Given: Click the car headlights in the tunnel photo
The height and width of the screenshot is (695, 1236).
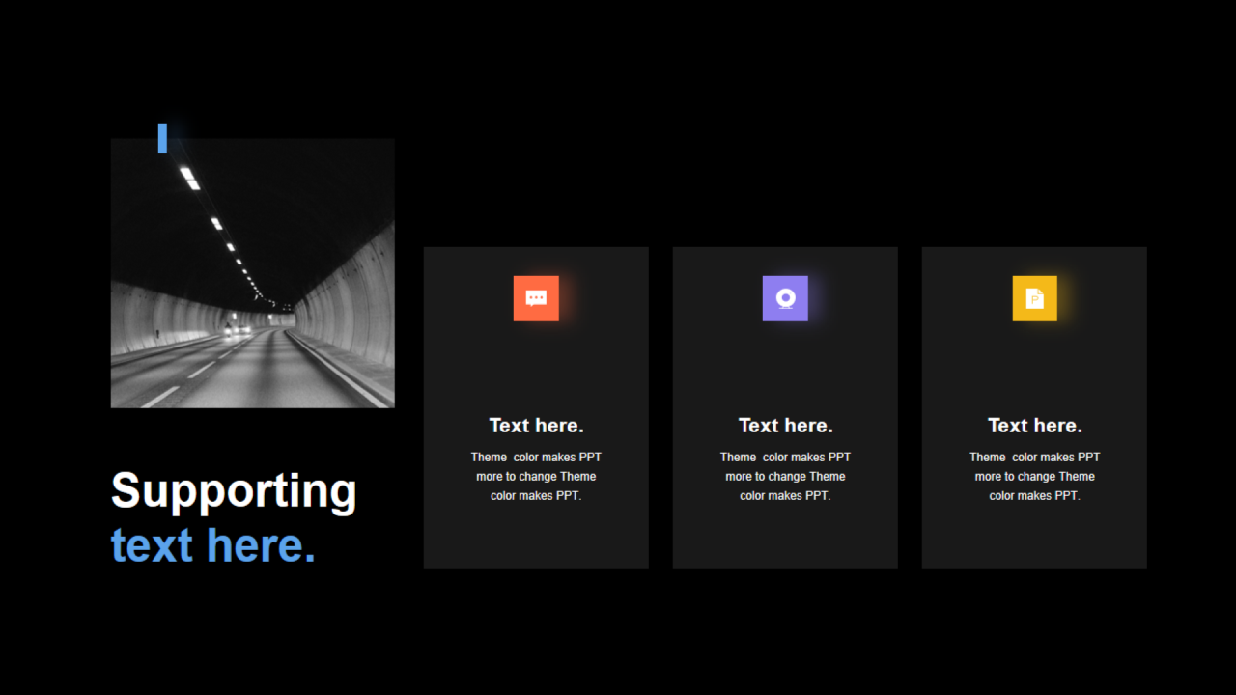Looking at the screenshot, I should click(x=237, y=329).
